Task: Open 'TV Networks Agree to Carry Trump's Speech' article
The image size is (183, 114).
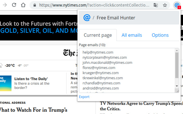Action: click(x=142, y=106)
